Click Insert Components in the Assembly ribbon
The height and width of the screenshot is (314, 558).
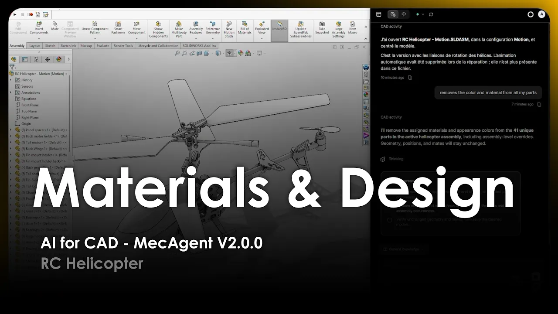pos(39,29)
